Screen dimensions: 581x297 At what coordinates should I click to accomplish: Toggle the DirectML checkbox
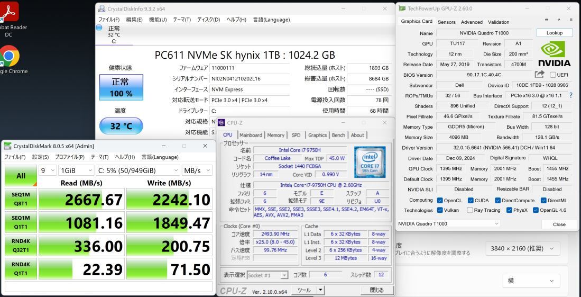pyautogui.click(x=543, y=201)
